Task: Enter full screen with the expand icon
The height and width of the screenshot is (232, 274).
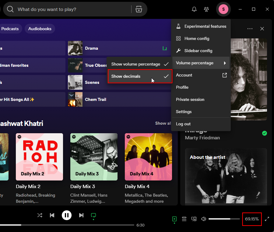Action: (x=267, y=219)
